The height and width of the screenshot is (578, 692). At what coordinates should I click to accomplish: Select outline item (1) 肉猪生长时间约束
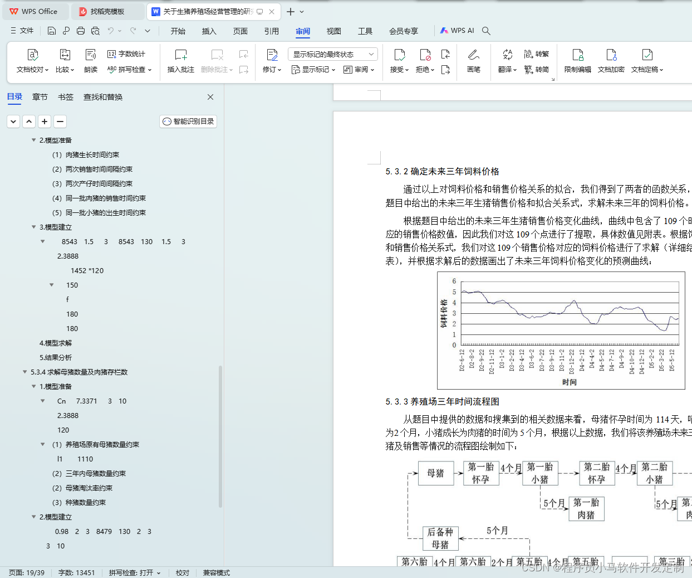tap(86, 154)
